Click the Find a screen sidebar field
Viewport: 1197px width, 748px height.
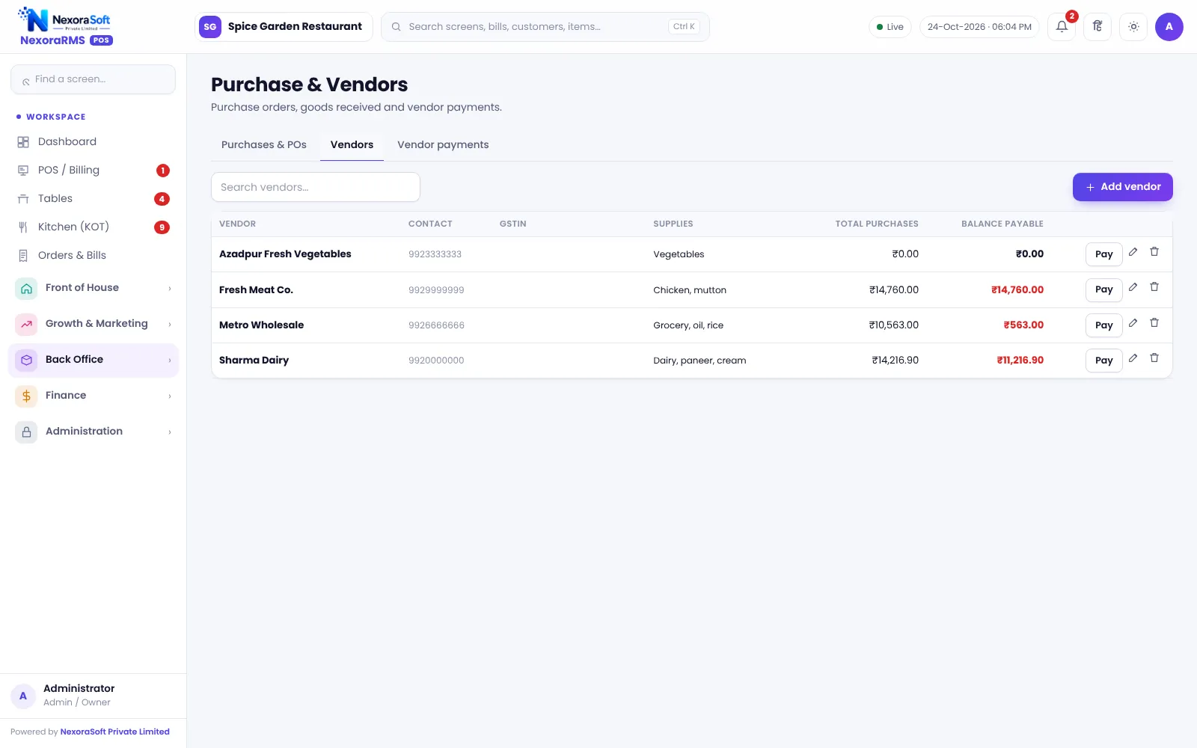(94, 79)
